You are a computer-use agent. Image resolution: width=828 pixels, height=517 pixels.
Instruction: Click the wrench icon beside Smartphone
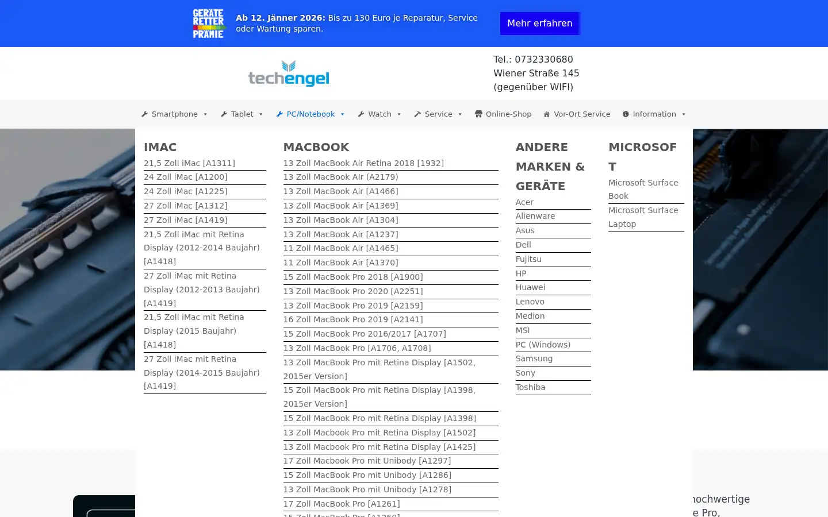point(145,114)
